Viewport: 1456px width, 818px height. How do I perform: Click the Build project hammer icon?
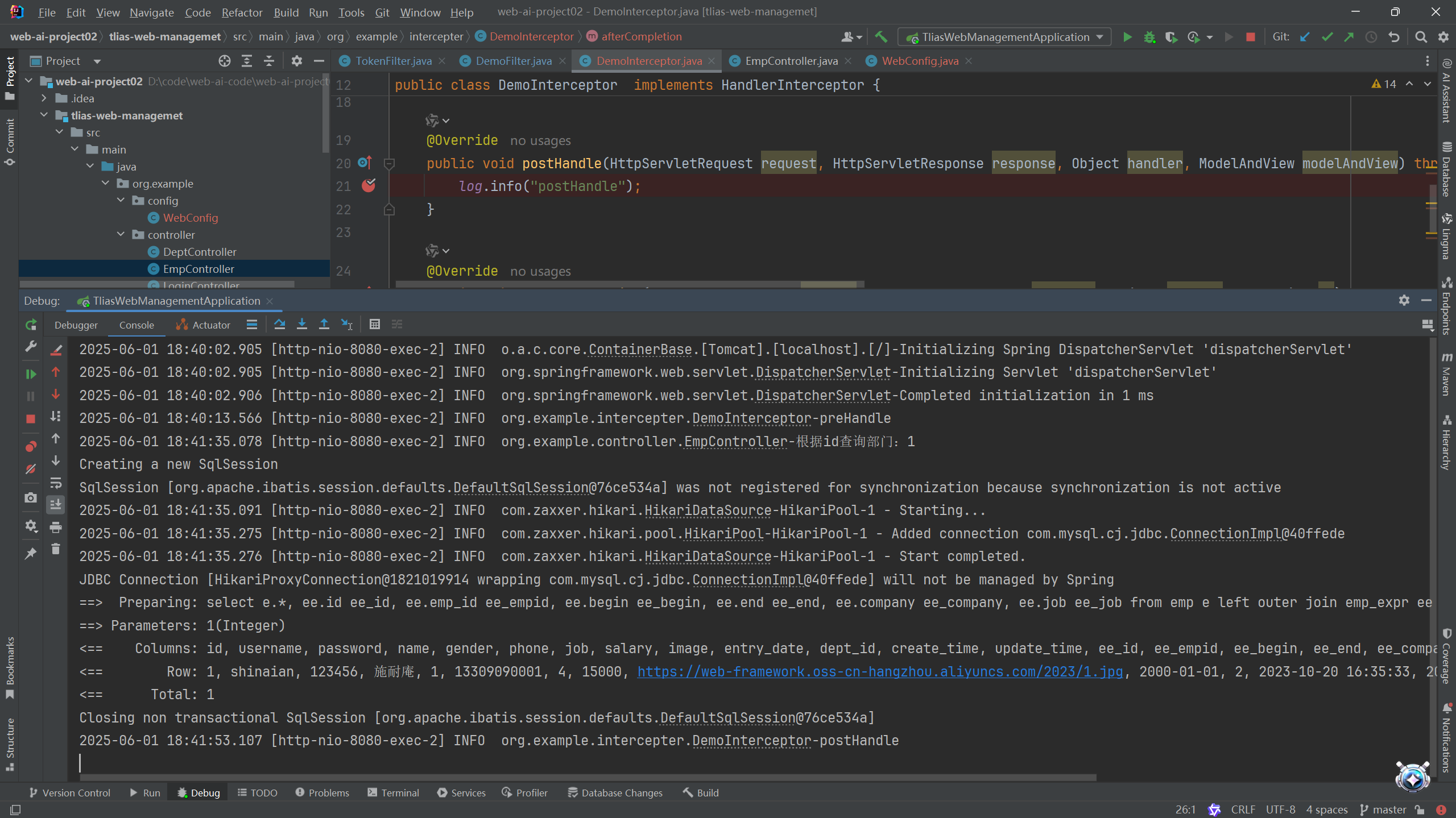[881, 37]
